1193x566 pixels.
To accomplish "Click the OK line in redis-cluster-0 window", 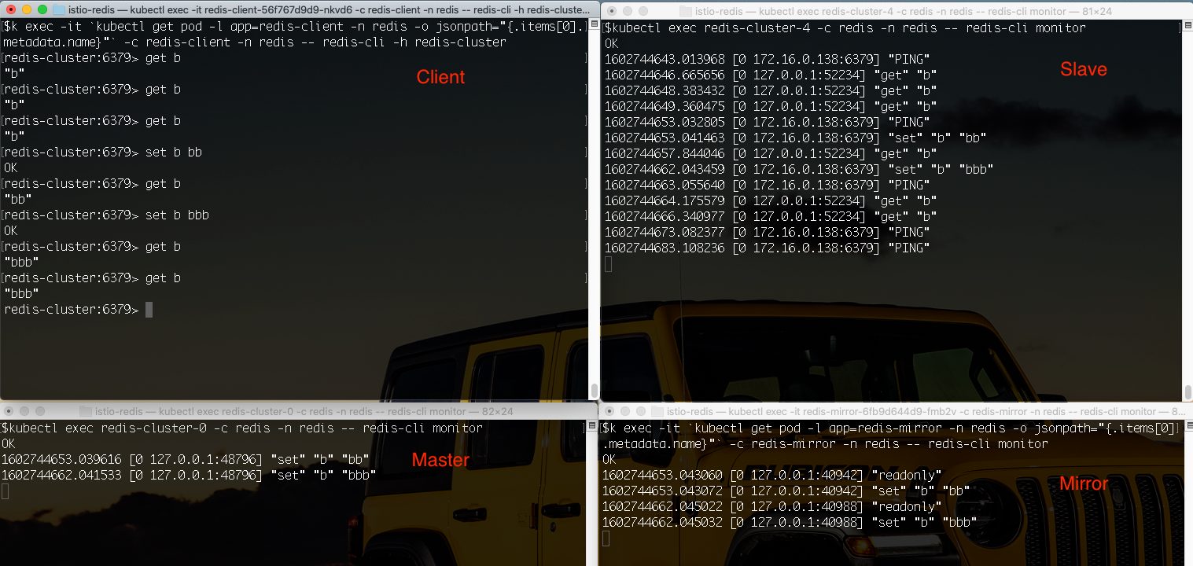I will pyautogui.click(x=9, y=444).
